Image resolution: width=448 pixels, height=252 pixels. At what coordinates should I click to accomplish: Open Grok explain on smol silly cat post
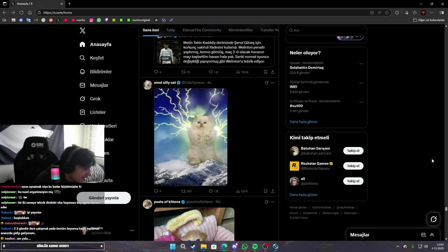click(266, 83)
